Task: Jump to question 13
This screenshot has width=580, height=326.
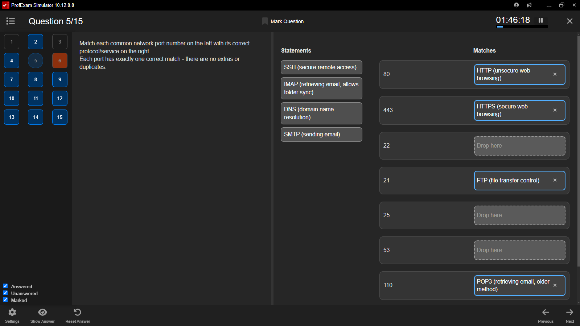Action: 12,117
